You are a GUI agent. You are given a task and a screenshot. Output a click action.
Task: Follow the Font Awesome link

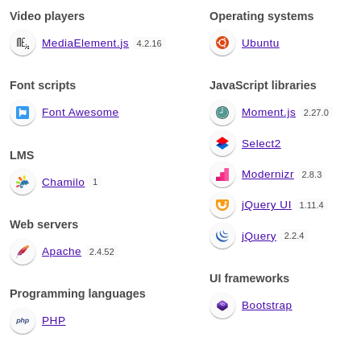81,113
